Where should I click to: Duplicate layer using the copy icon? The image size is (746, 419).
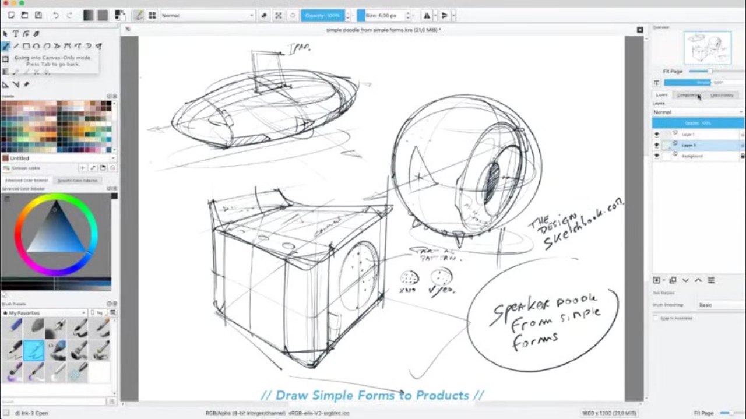(x=673, y=280)
